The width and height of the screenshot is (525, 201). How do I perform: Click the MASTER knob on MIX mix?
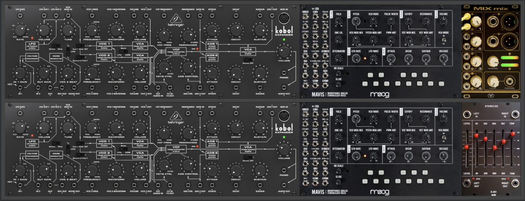(x=493, y=62)
